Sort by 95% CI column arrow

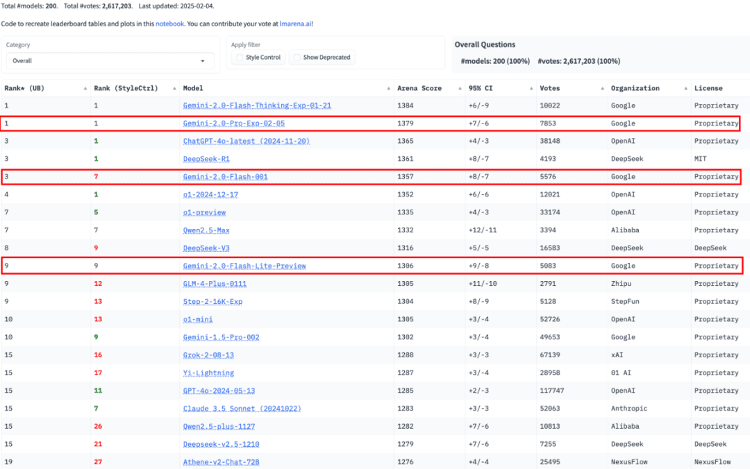pos(531,88)
